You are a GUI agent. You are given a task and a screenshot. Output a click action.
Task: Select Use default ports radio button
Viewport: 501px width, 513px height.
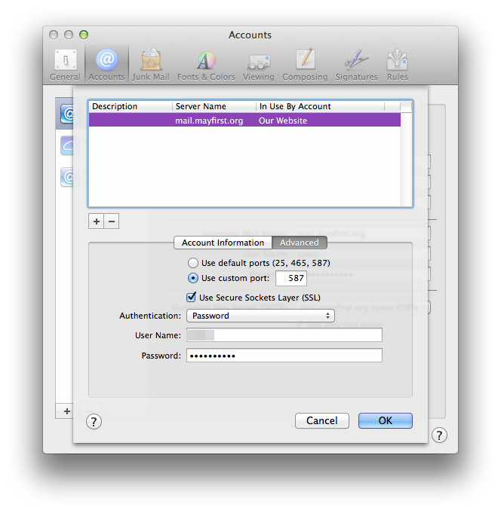point(193,263)
